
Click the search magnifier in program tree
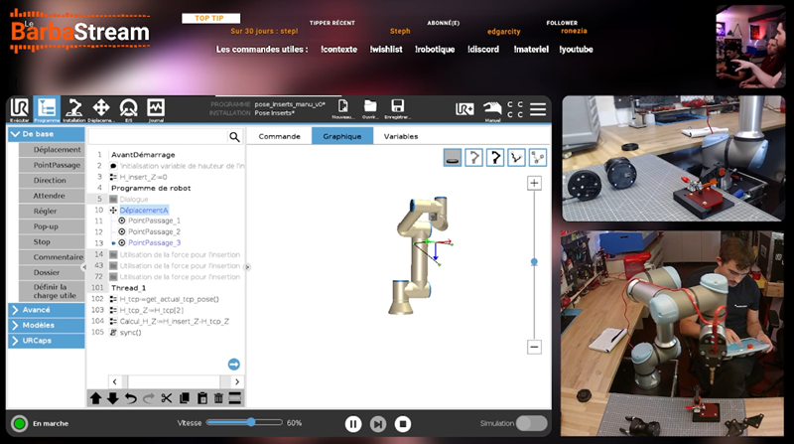pos(234,137)
